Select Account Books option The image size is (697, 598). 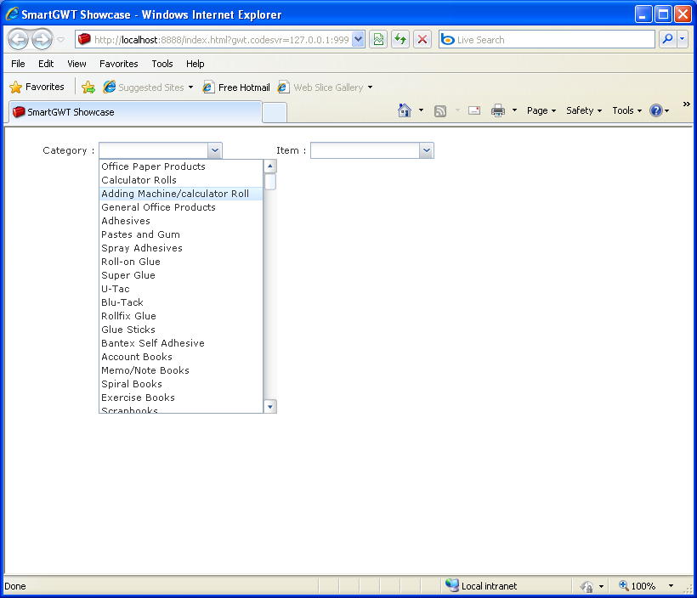pos(181,357)
